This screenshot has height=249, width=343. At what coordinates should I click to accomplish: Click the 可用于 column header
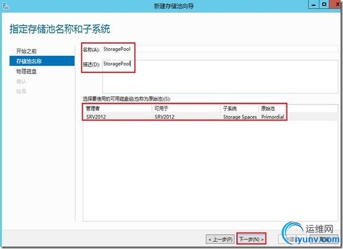point(186,109)
